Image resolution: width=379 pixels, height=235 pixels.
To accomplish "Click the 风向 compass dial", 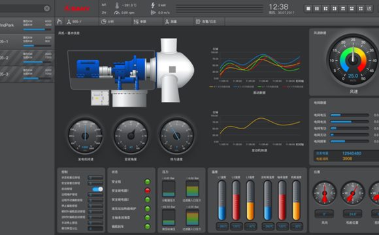I will tap(324, 193).
